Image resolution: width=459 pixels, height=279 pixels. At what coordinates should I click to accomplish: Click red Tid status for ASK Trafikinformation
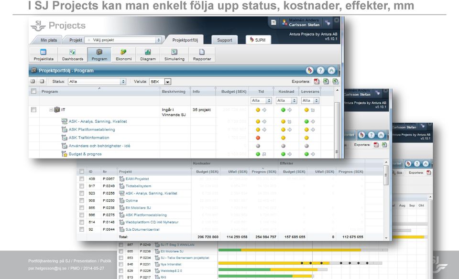pyautogui.click(x=258, y=138)
